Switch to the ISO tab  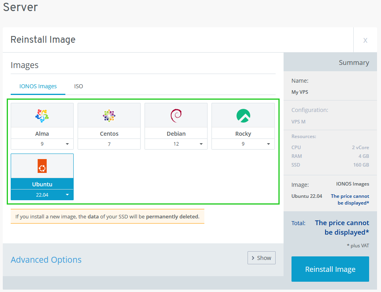click(x=78, y=86)
